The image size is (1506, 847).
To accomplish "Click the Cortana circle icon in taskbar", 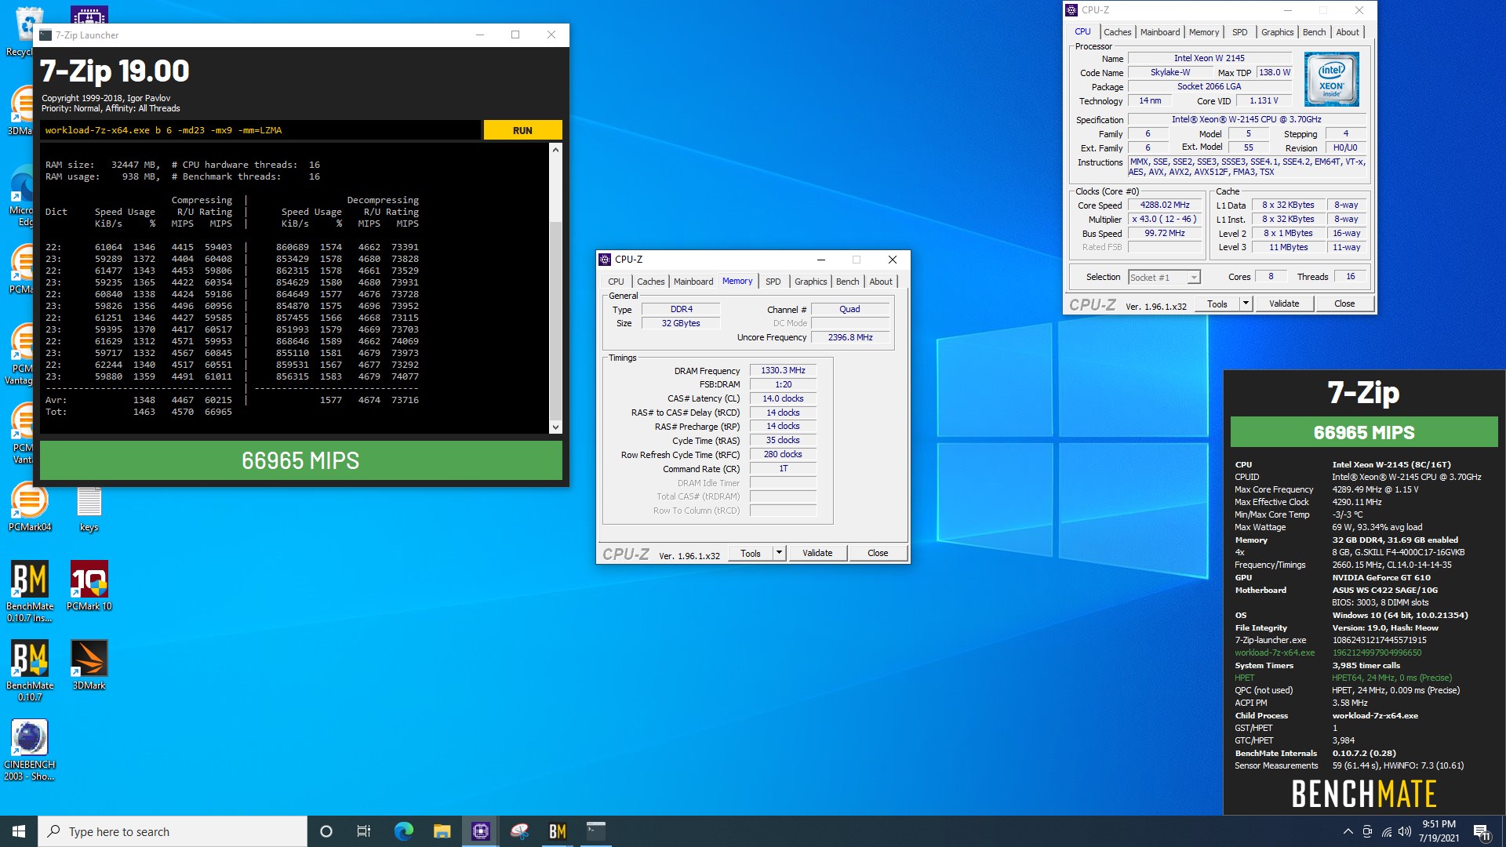I will tap(326, 831).
